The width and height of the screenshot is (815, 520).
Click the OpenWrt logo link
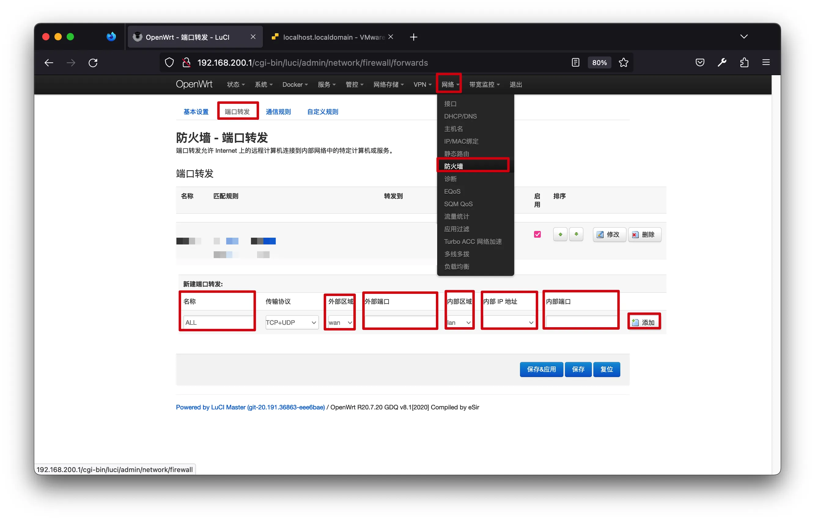[194, 84]
